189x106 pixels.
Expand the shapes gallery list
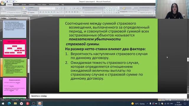pyautogui.click(x=119, y=12)
